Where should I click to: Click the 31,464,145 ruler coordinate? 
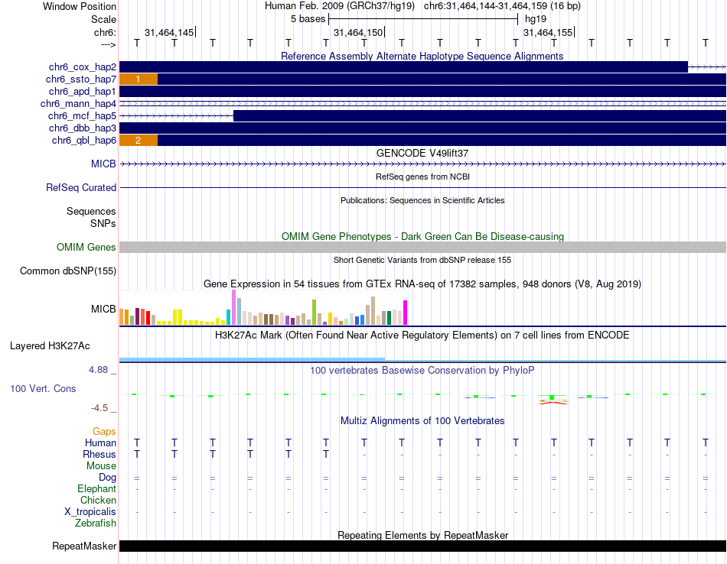(x=169, y=32)
